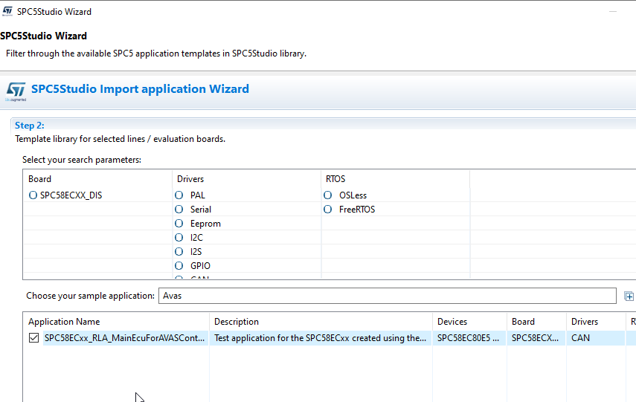Click the SPC58EC80E5 devices cell
Screen dimensions: 636x402
tap(468, 338)
